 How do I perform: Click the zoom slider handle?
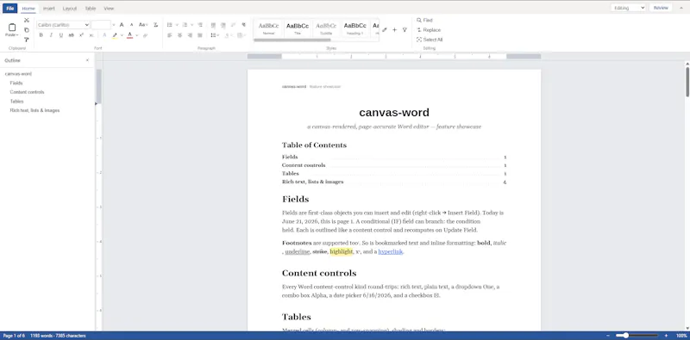point(626,336)
